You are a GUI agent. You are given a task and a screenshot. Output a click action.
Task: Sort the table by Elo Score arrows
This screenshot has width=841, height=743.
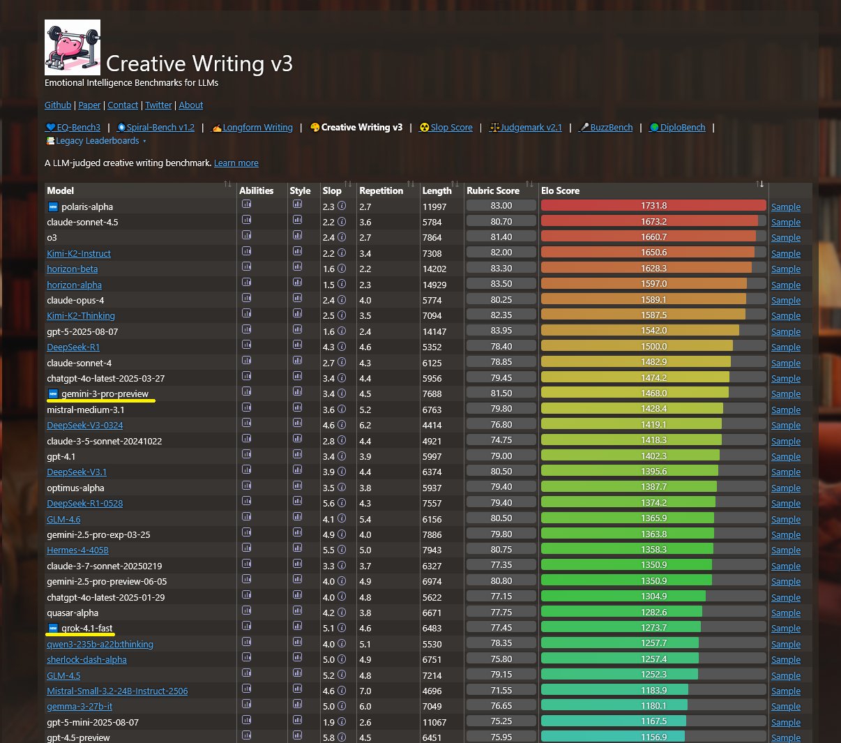[x=760, y=184]
